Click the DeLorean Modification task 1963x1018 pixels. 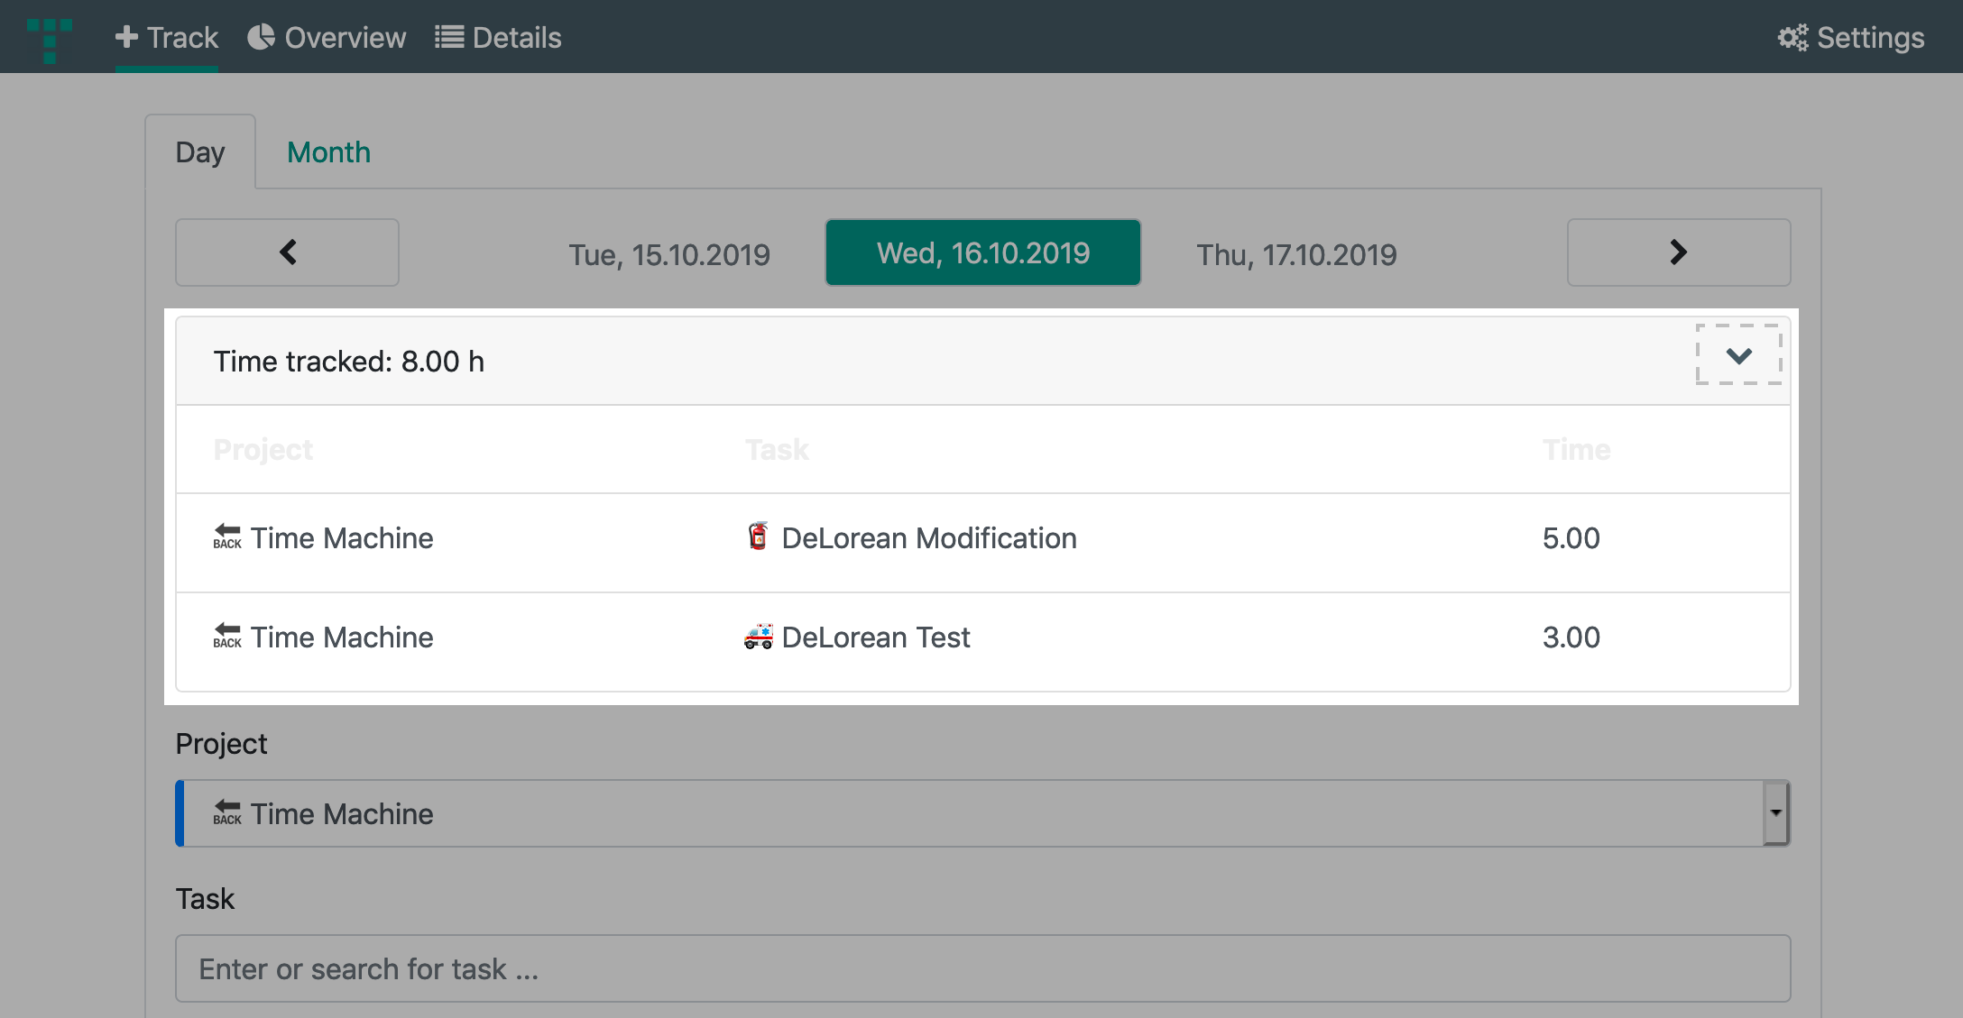[929, 537]
